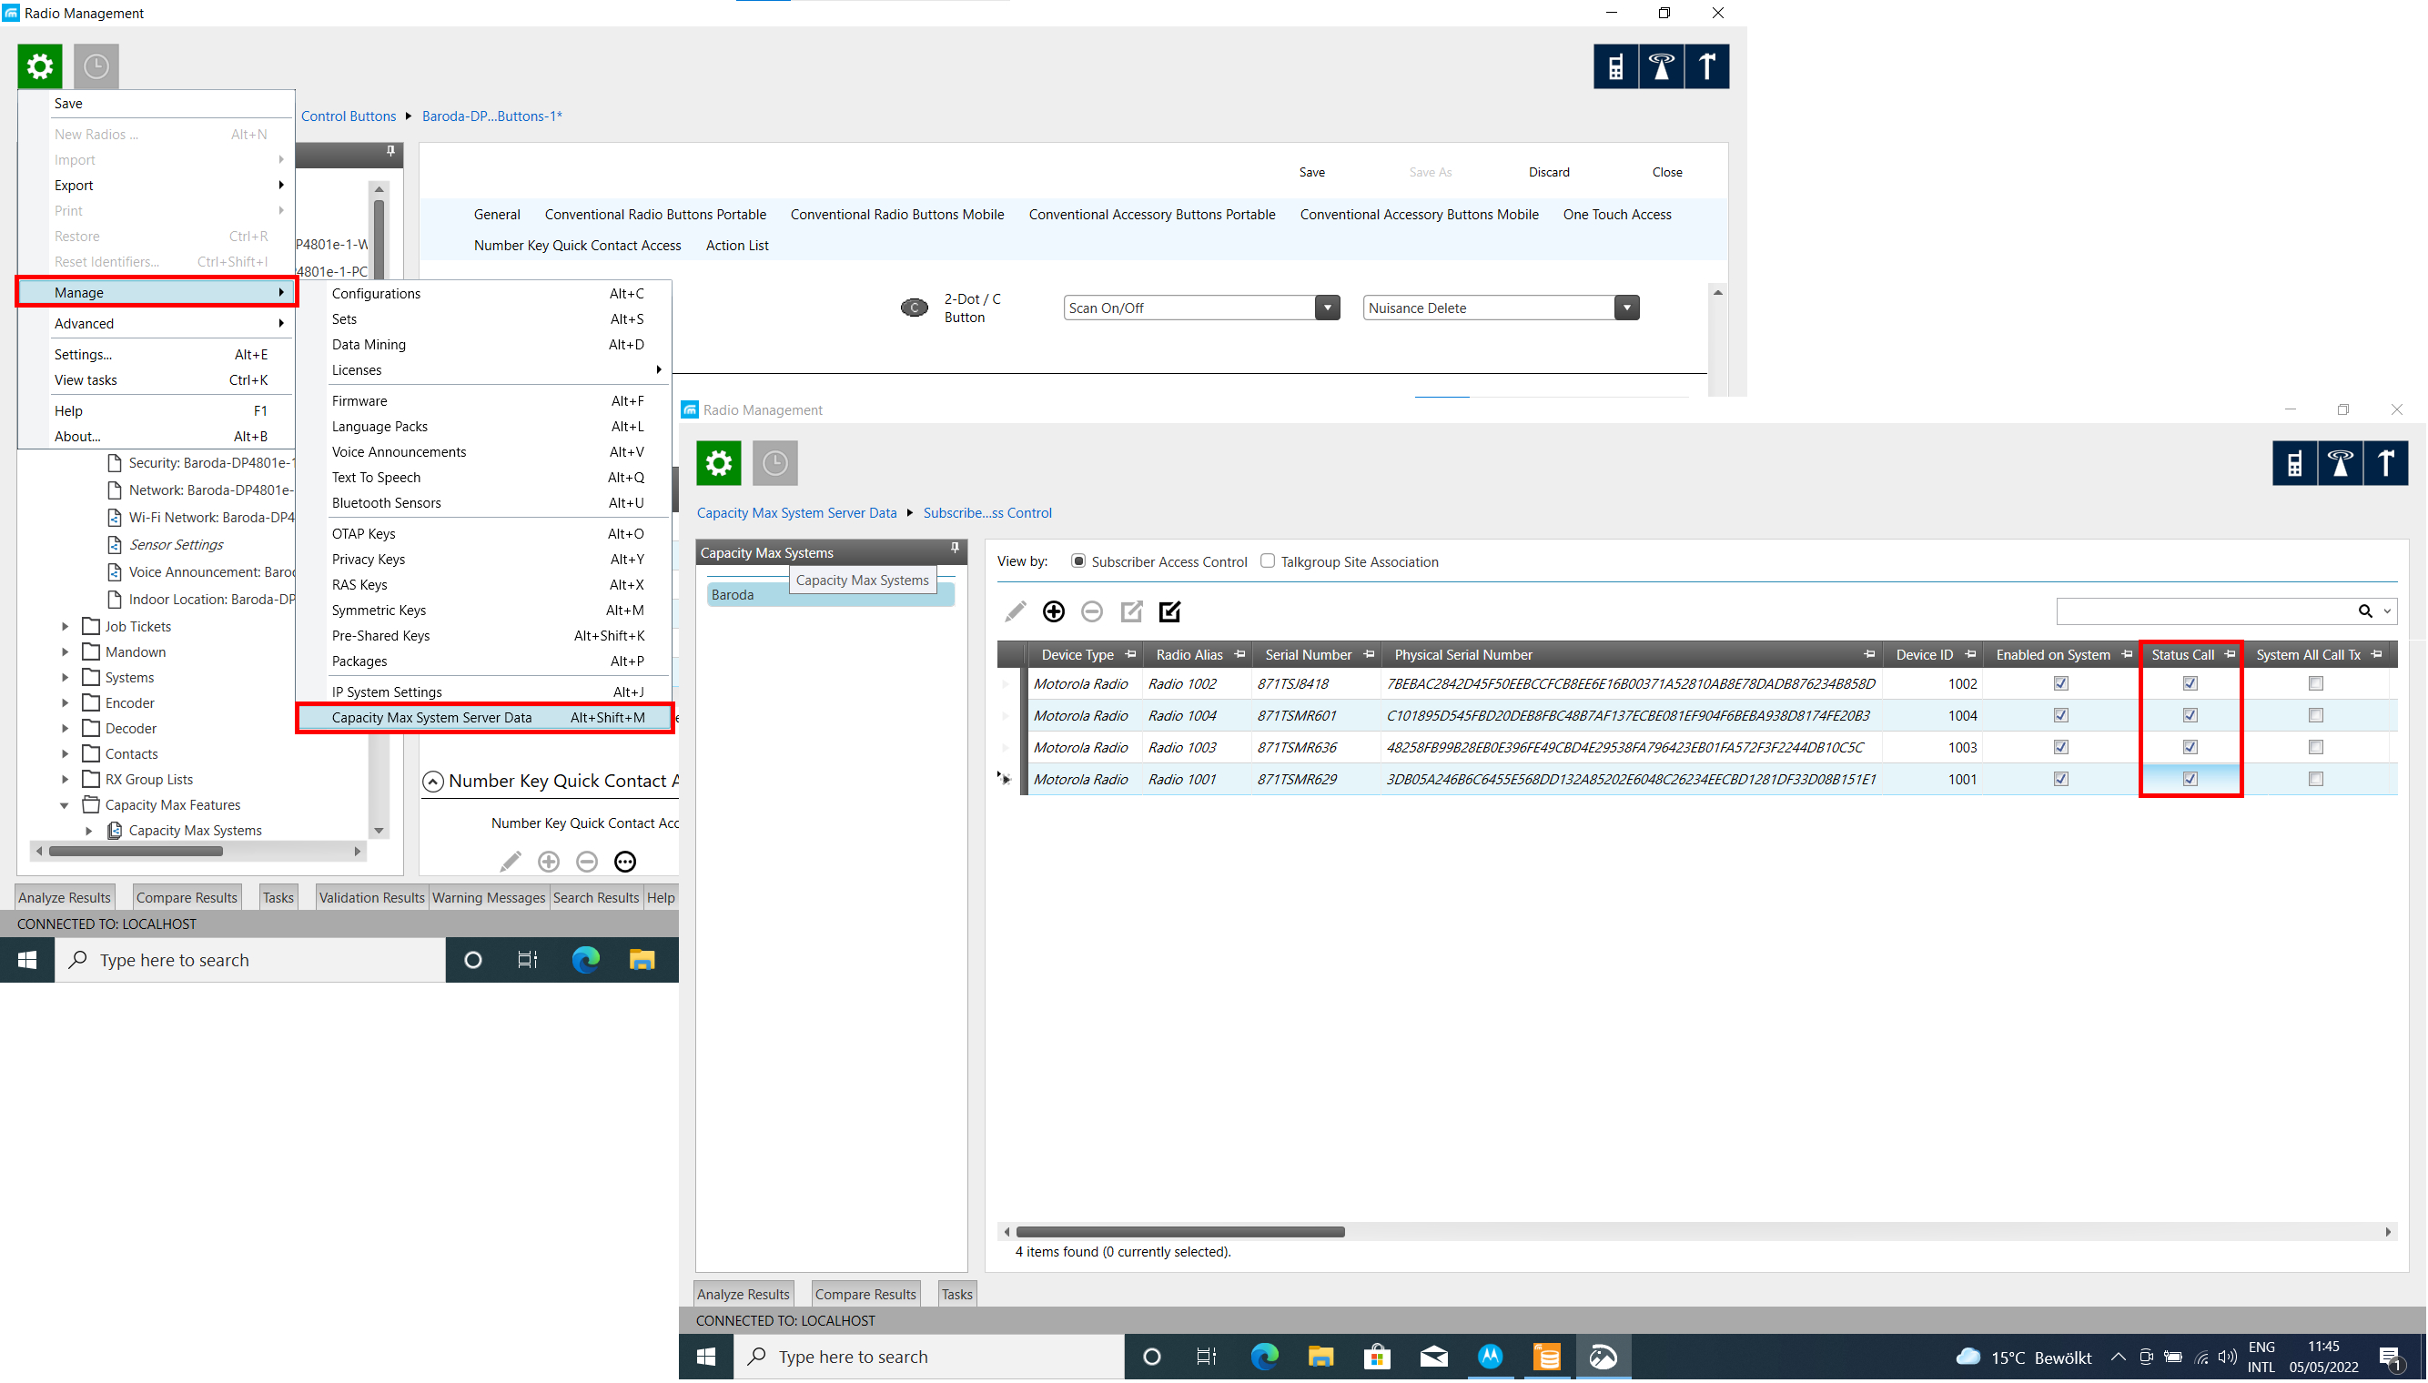The height and width of the screenshot is (1383, 2428).
Task: Open Microsoft Edge from the taskbar
Action: (x=1263, y=1357)
